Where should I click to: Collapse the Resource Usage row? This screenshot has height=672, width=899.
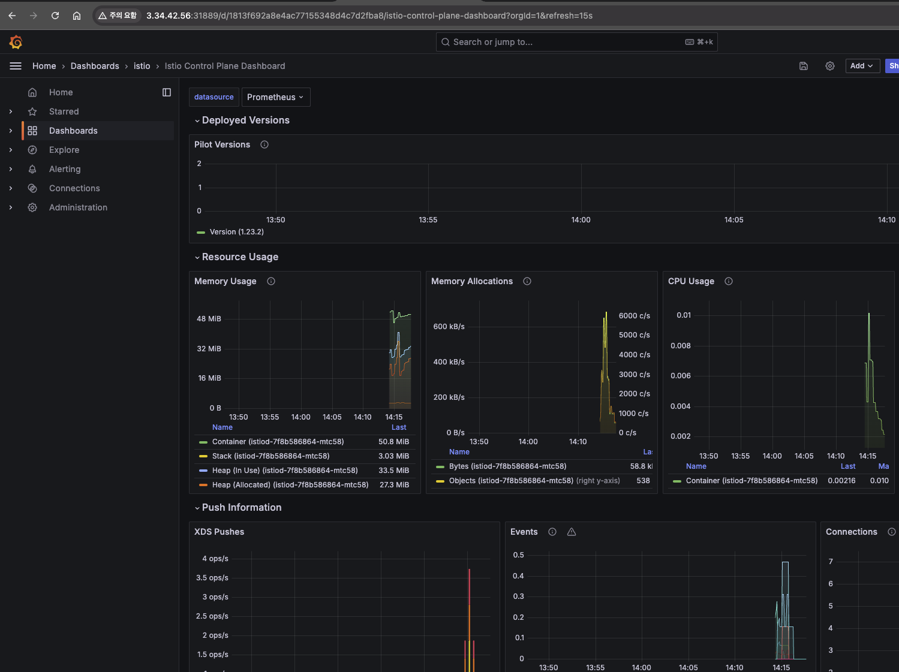point(236,257)
